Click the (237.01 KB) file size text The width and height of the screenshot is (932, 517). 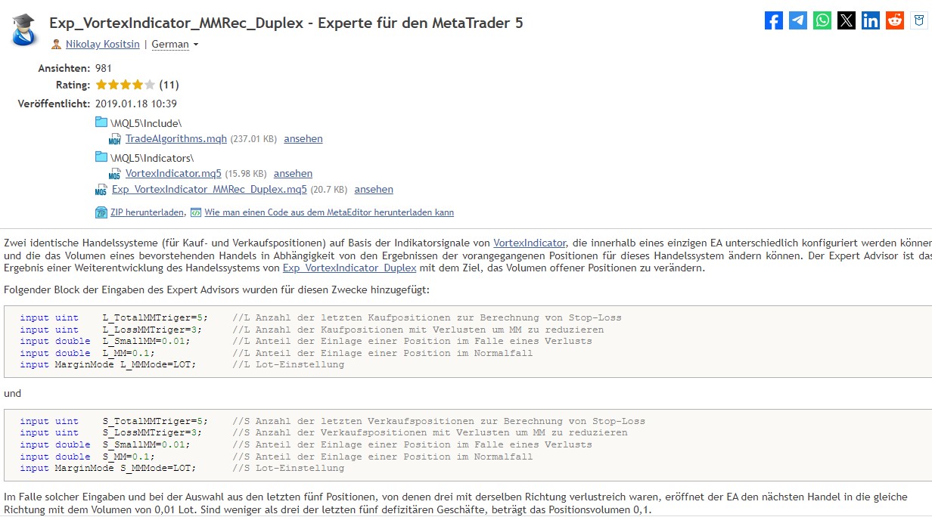click(x=253, y=139)
